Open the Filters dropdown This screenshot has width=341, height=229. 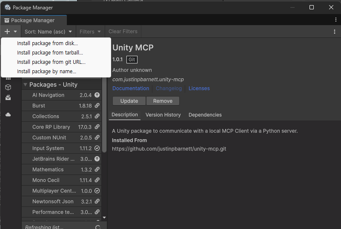(90, 31)
